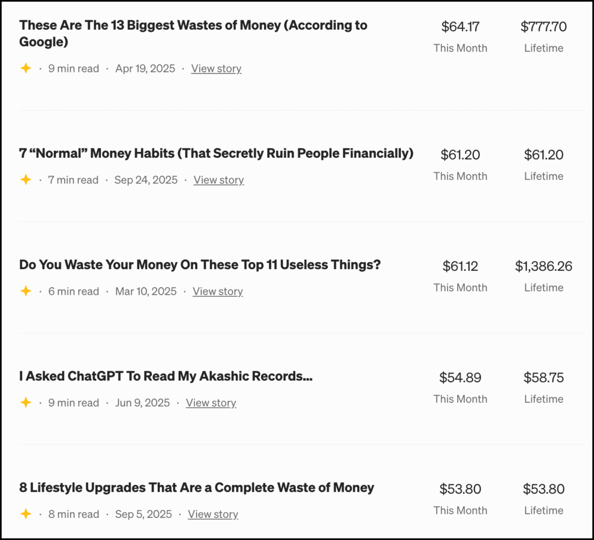Open View story link dated Jun 9, 2025
The width and height of the screenshot is (594, 540).
pyautogui.click(x=211, y=403)
